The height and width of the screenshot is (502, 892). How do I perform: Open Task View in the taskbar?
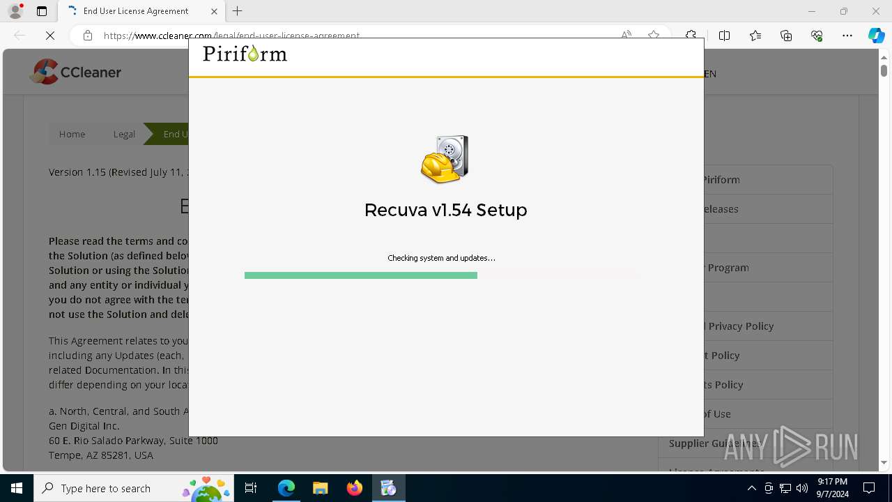(252, 488)
